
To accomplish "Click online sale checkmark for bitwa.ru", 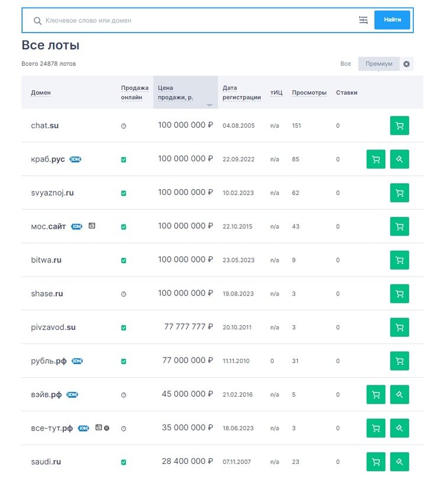I will pyautogui.click(x=124, y=261).
